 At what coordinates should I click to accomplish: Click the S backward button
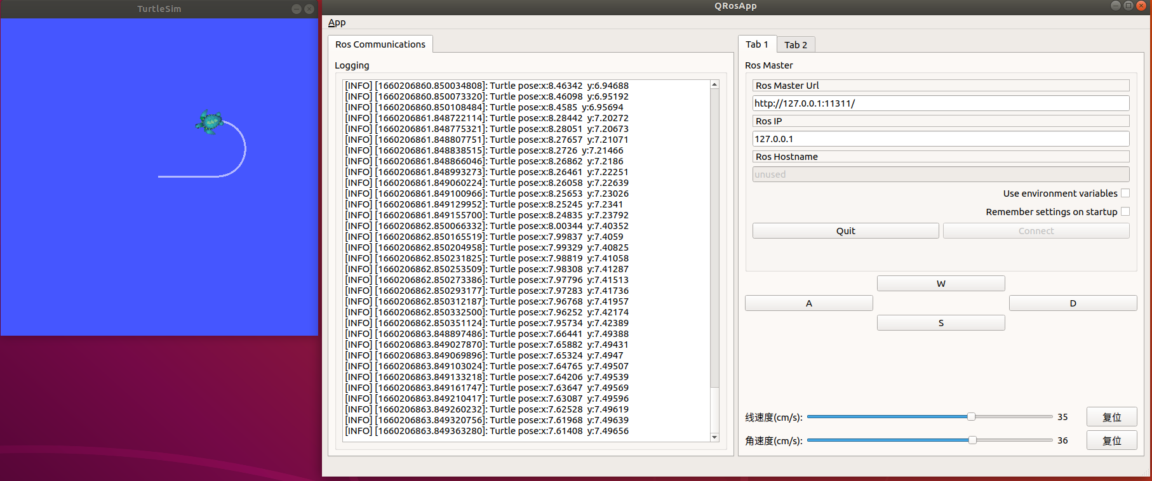(x=941, y=323)
